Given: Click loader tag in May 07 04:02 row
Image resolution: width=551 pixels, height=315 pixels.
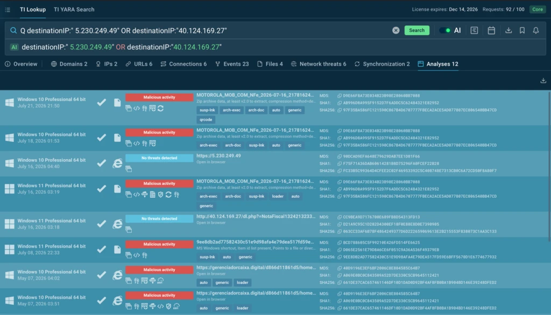Looking at the screenshot, I should click(x=243, y=283).
